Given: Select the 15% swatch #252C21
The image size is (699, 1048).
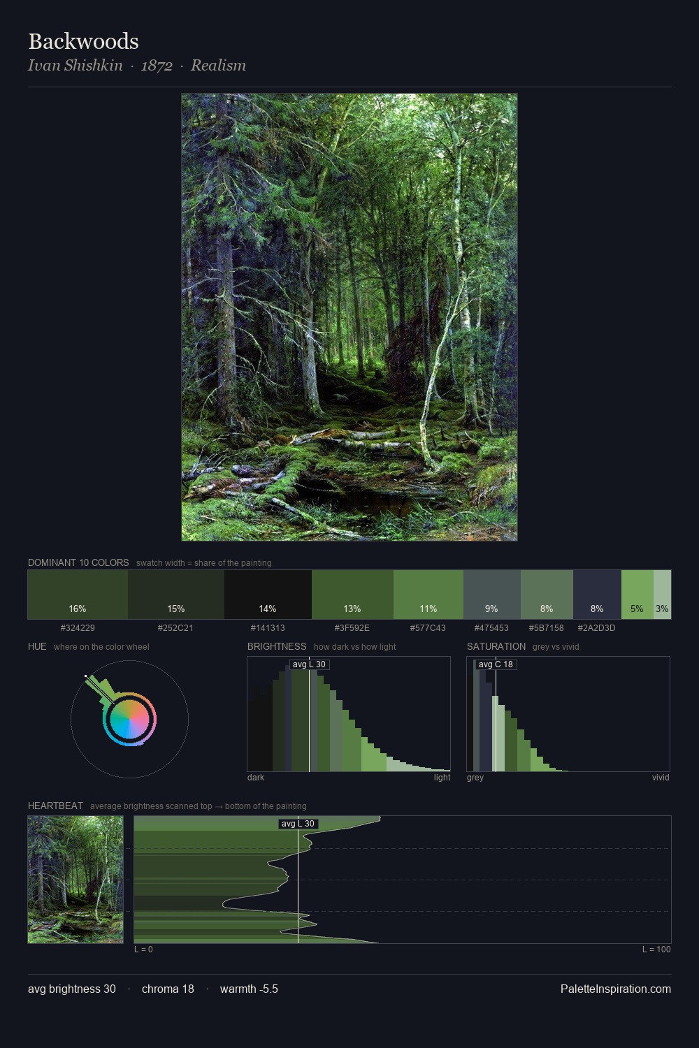Looking at the screenshot, I should [176, 595].
